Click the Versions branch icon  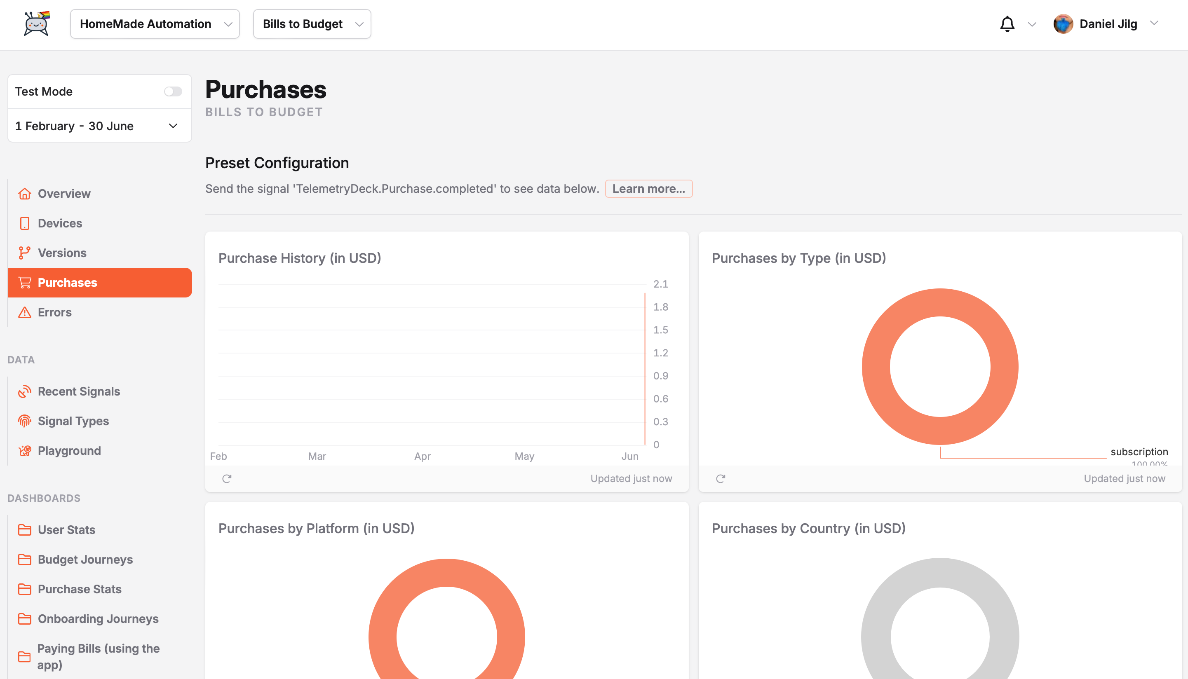25,253
